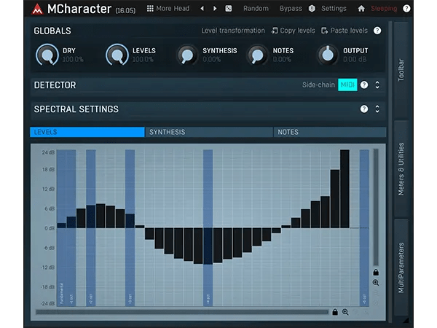The height and width of the screenshot is (328, 437).
Task: Click the horizontal scrollbar below graph
Action: coord(182,312)
